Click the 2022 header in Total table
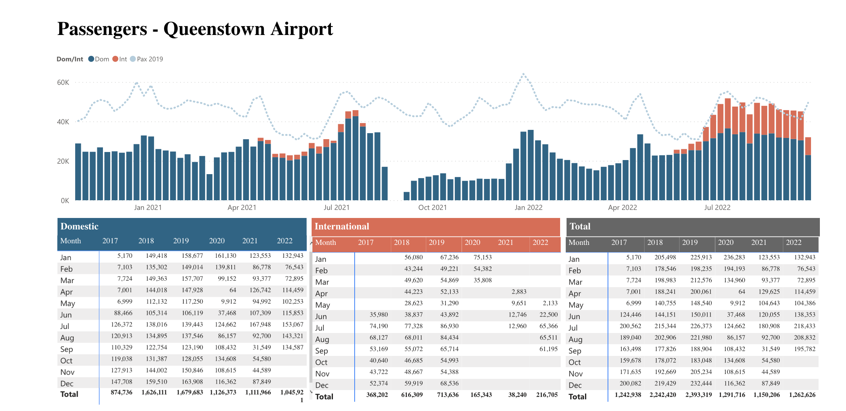 click(x=793, y=242)
